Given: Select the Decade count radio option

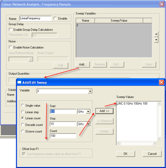Looking at the screenshot, I should (22, 125).
